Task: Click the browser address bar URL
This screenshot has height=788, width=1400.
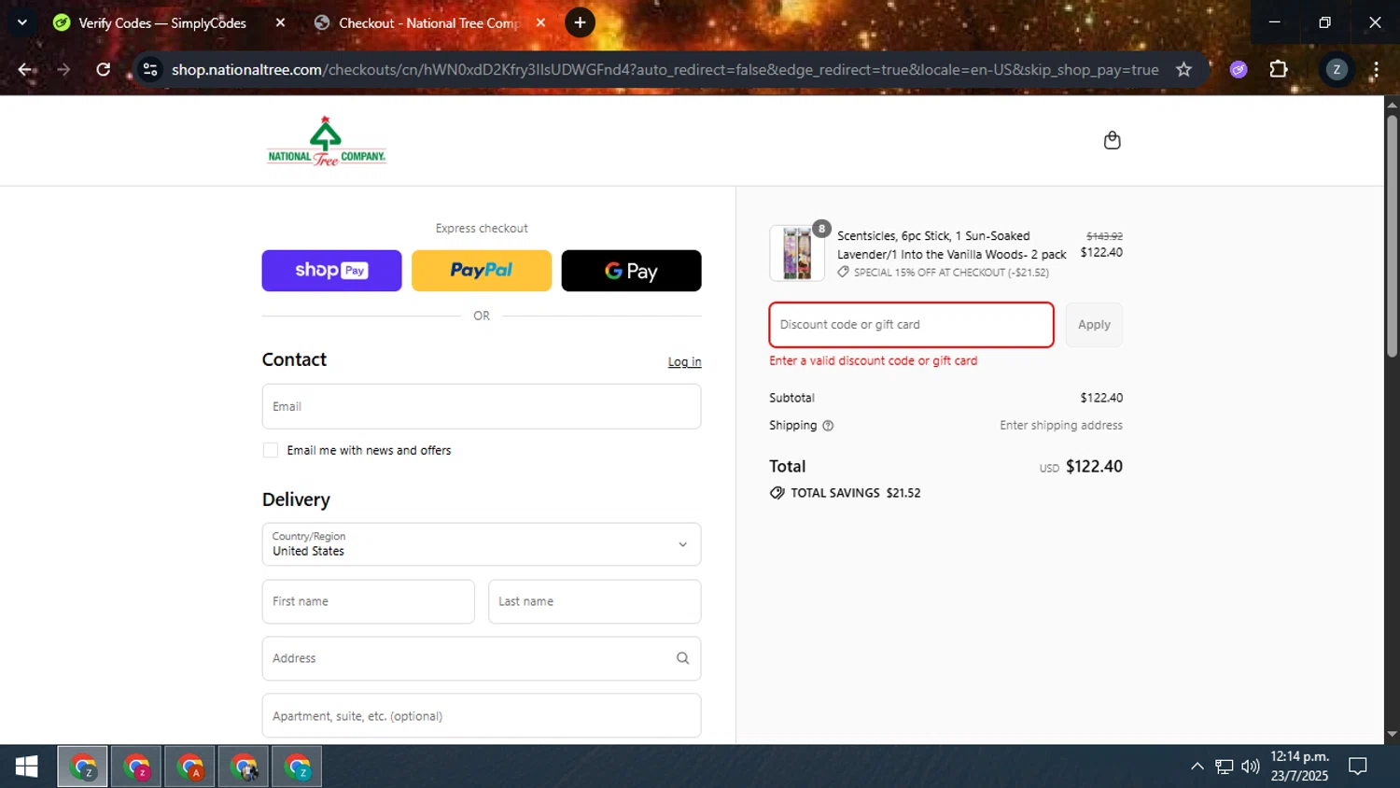Action: (x=665, y=69)
